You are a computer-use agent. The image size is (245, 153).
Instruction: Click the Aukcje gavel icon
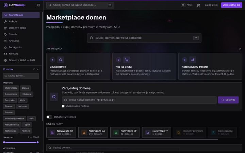5,21
